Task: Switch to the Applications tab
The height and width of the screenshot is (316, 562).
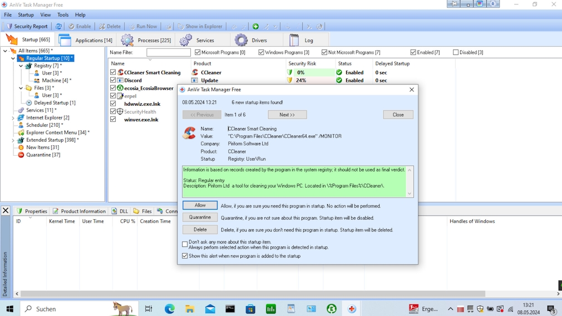Action: coord(85,40)
